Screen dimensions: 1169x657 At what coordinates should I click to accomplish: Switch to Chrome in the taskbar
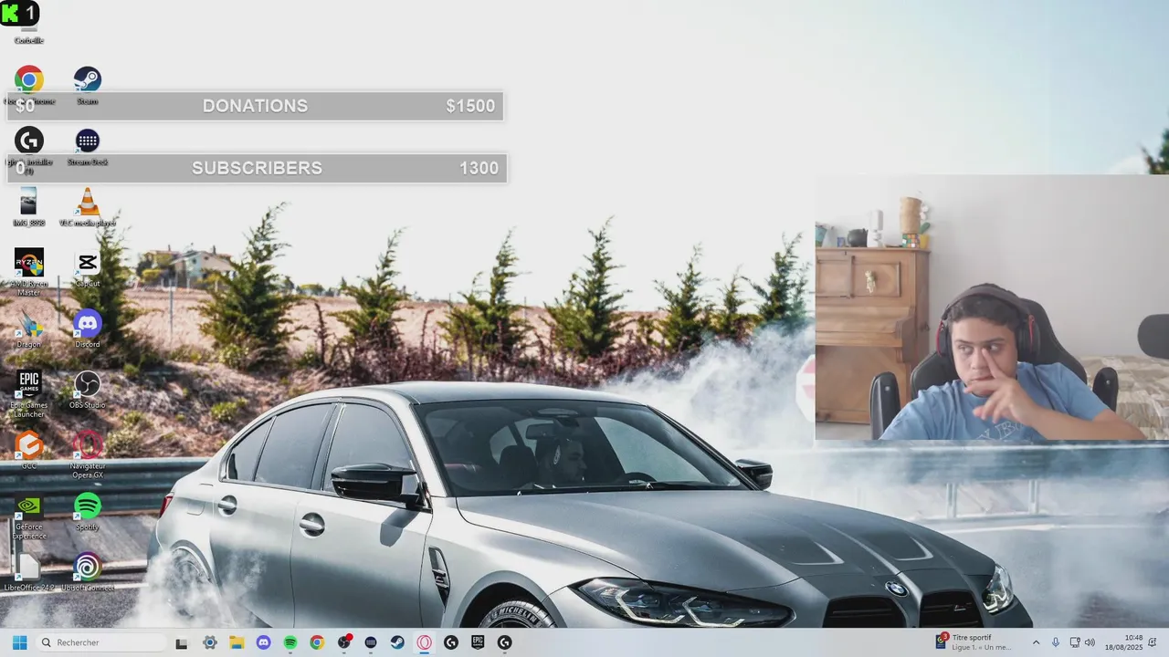click(317, 642)
